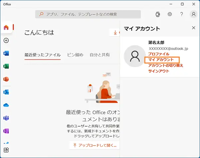The height and width of the screenshot is (158, 200).
Task: Switch to ピン留め tab
Action: [75, 55]
